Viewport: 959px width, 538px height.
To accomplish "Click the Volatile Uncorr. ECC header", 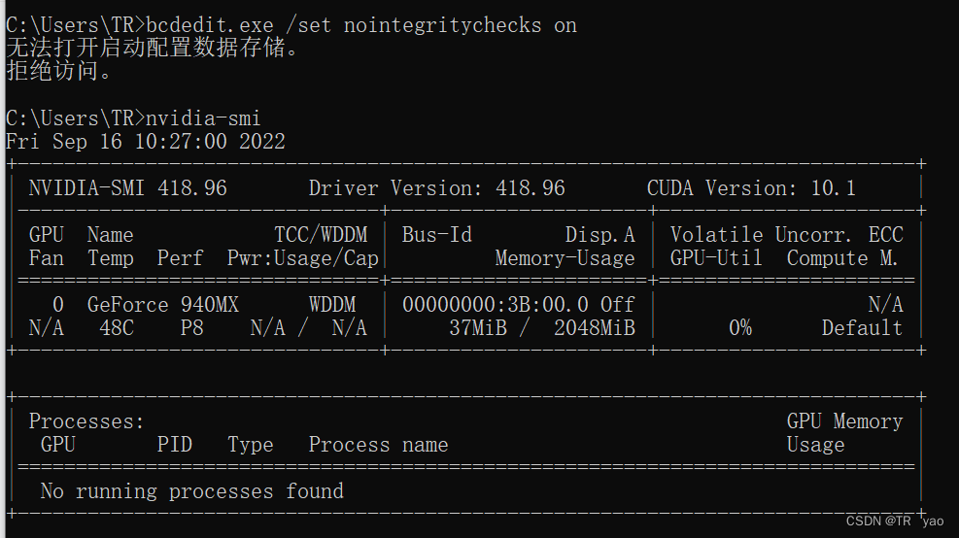I will [x=786, y=235].
